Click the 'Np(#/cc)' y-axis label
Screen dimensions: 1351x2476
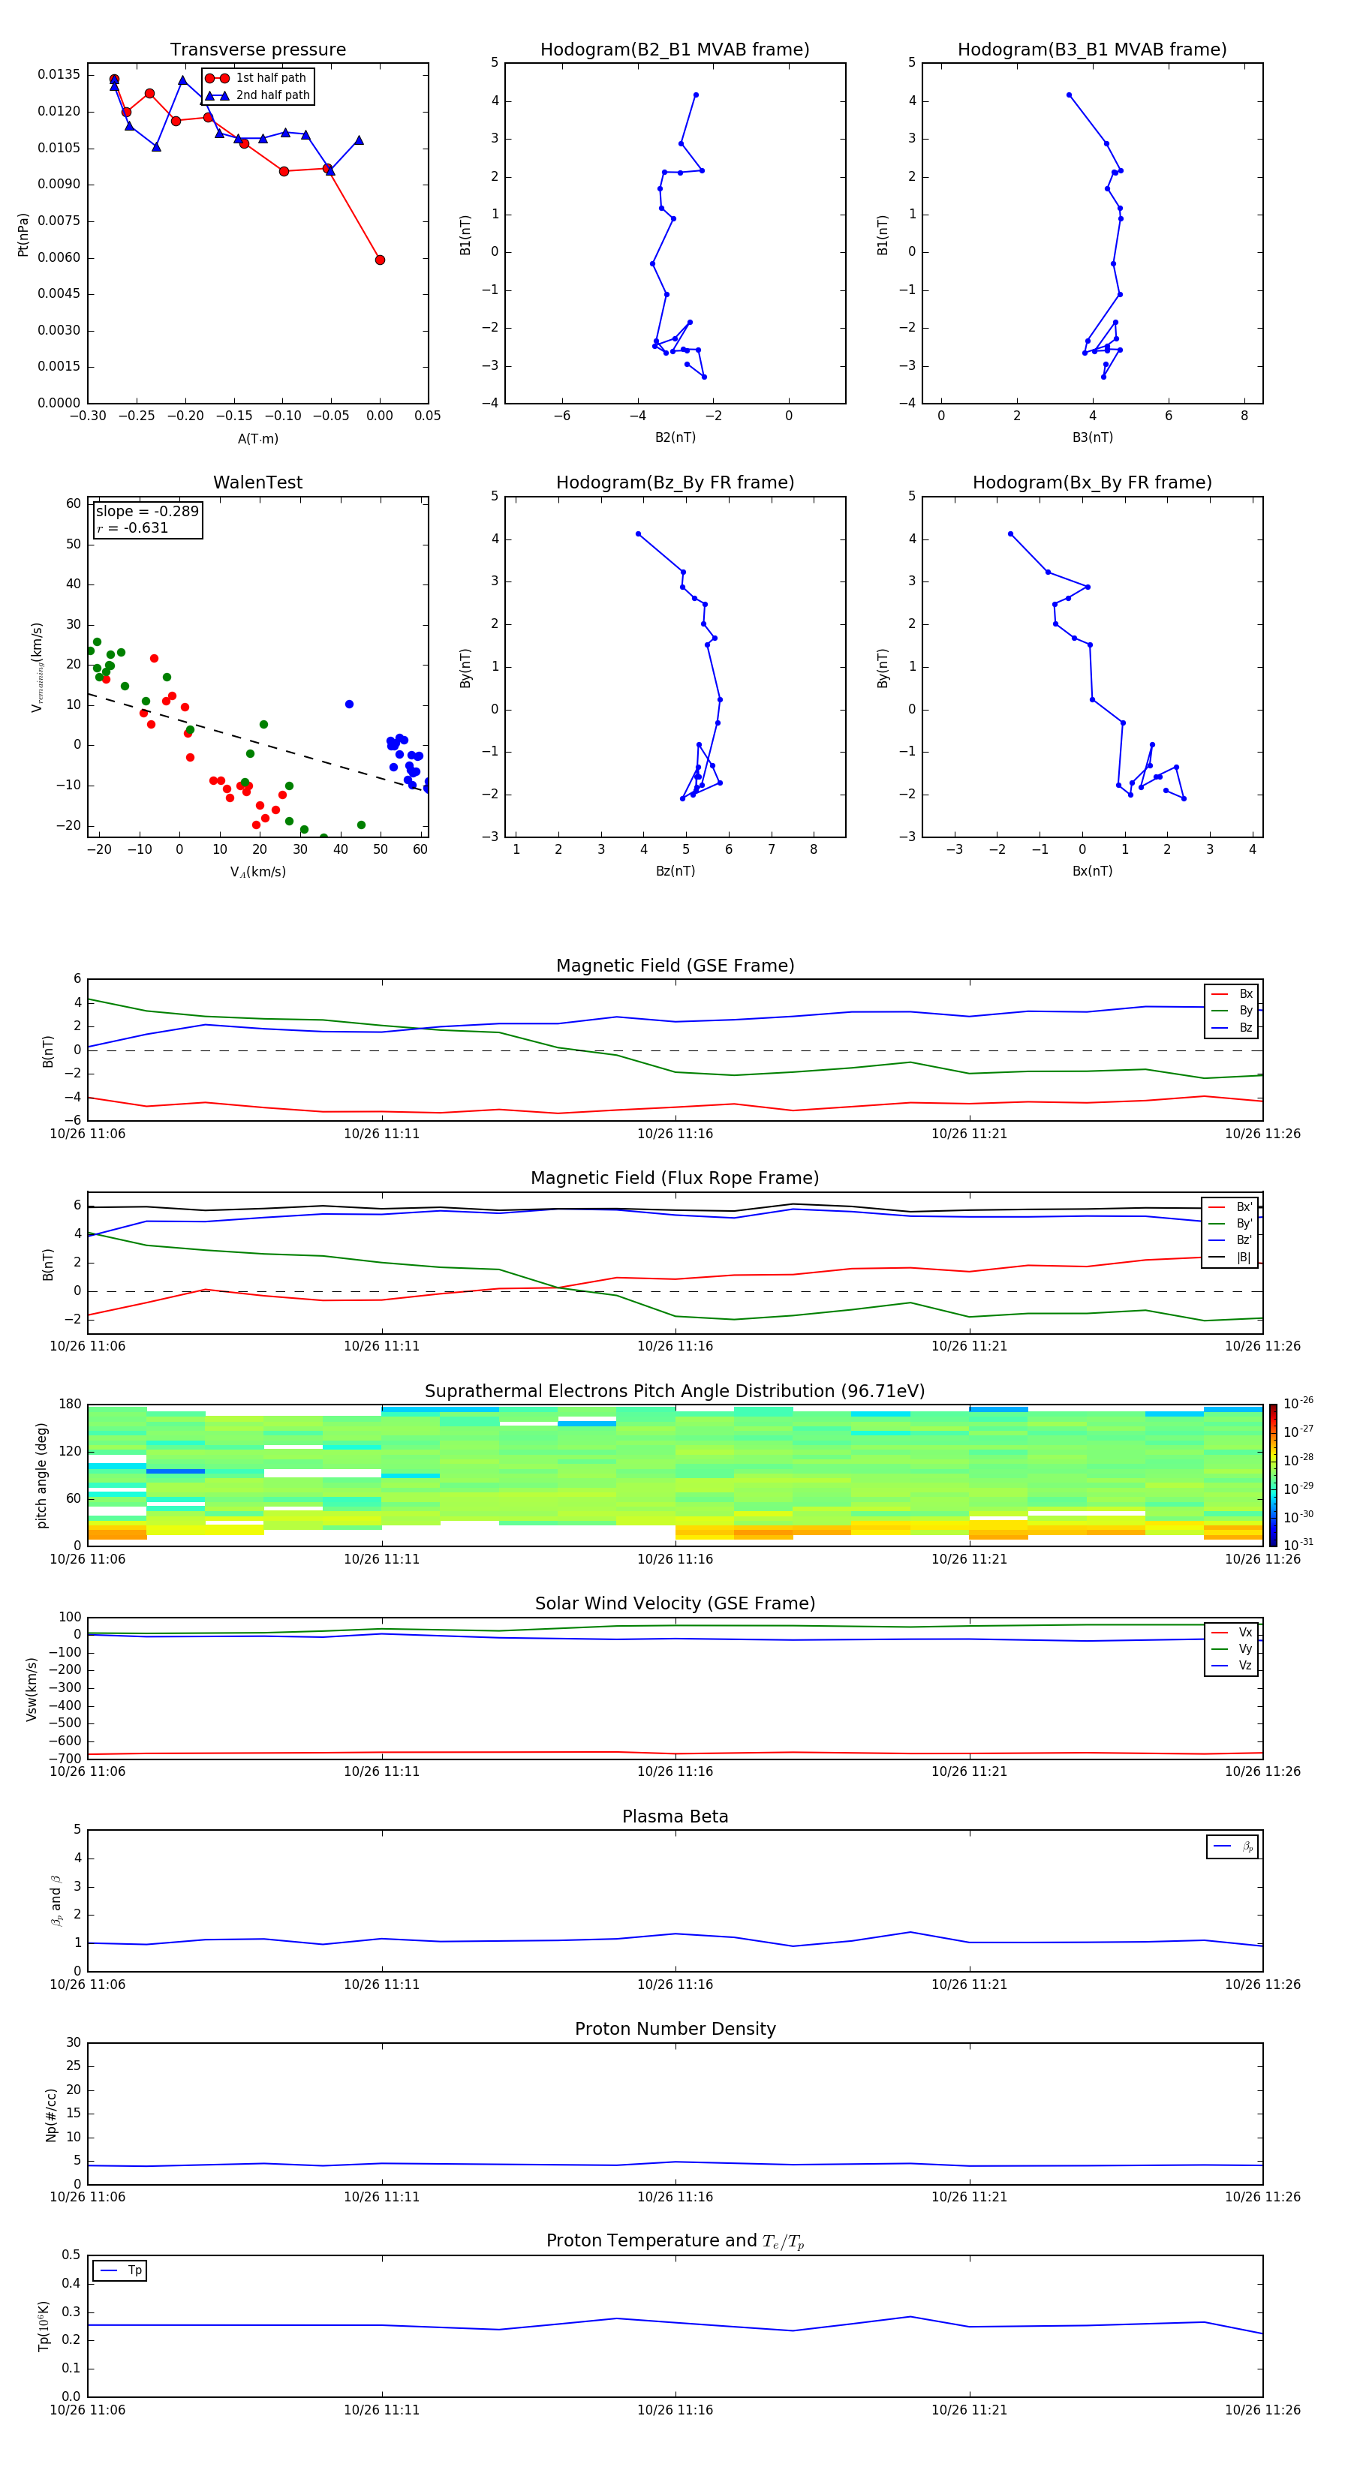(51, 2114)
